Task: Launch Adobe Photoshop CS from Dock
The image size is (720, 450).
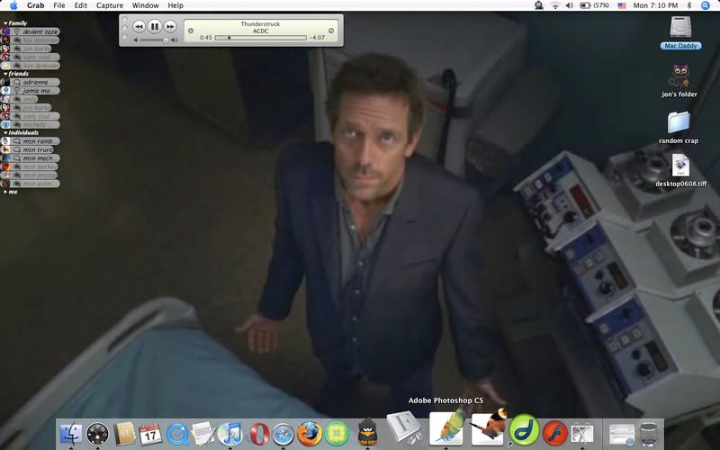Action: (x=447, y=428)
